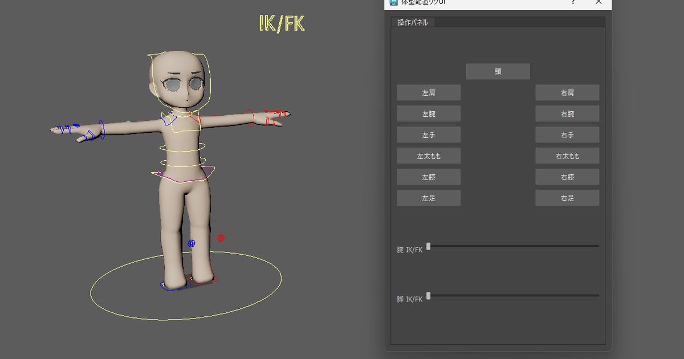Select the 左足 foot button
Image resolution: width=684 pixels, height=359 pixels.
click(x=429, y=198)
